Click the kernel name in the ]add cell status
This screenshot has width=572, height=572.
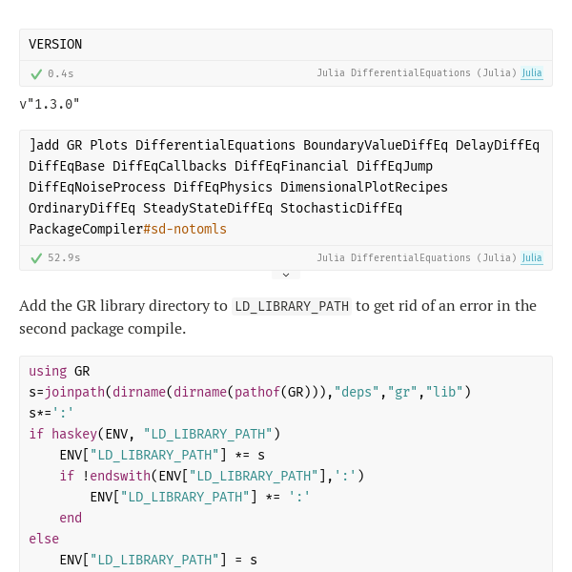point(417,257)
